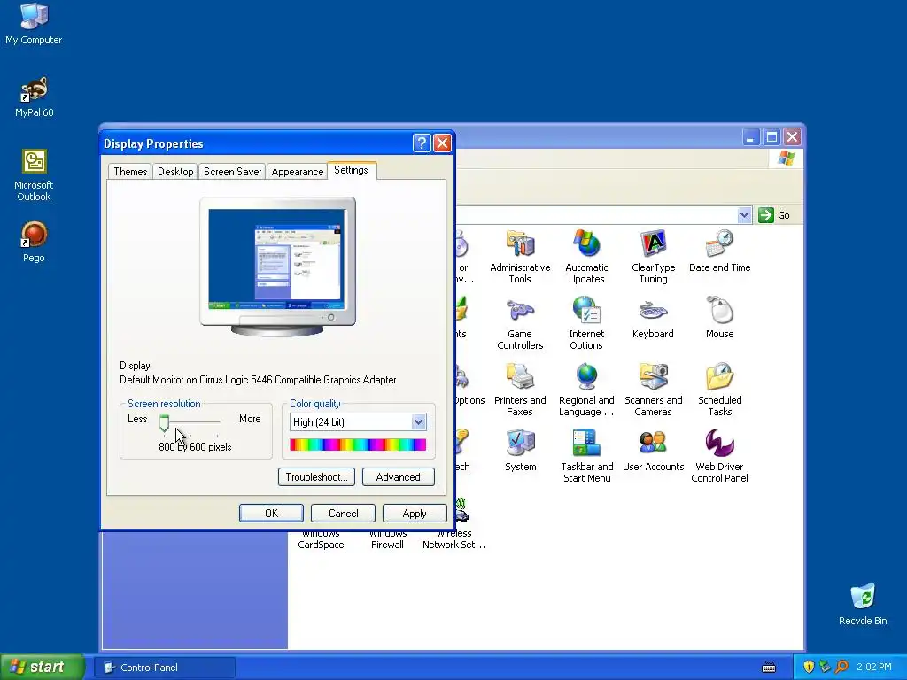This screenshot has height=680, width=907.
Task: Open Taskbar and Start Menu settings
Action: [x=586, y=456]
